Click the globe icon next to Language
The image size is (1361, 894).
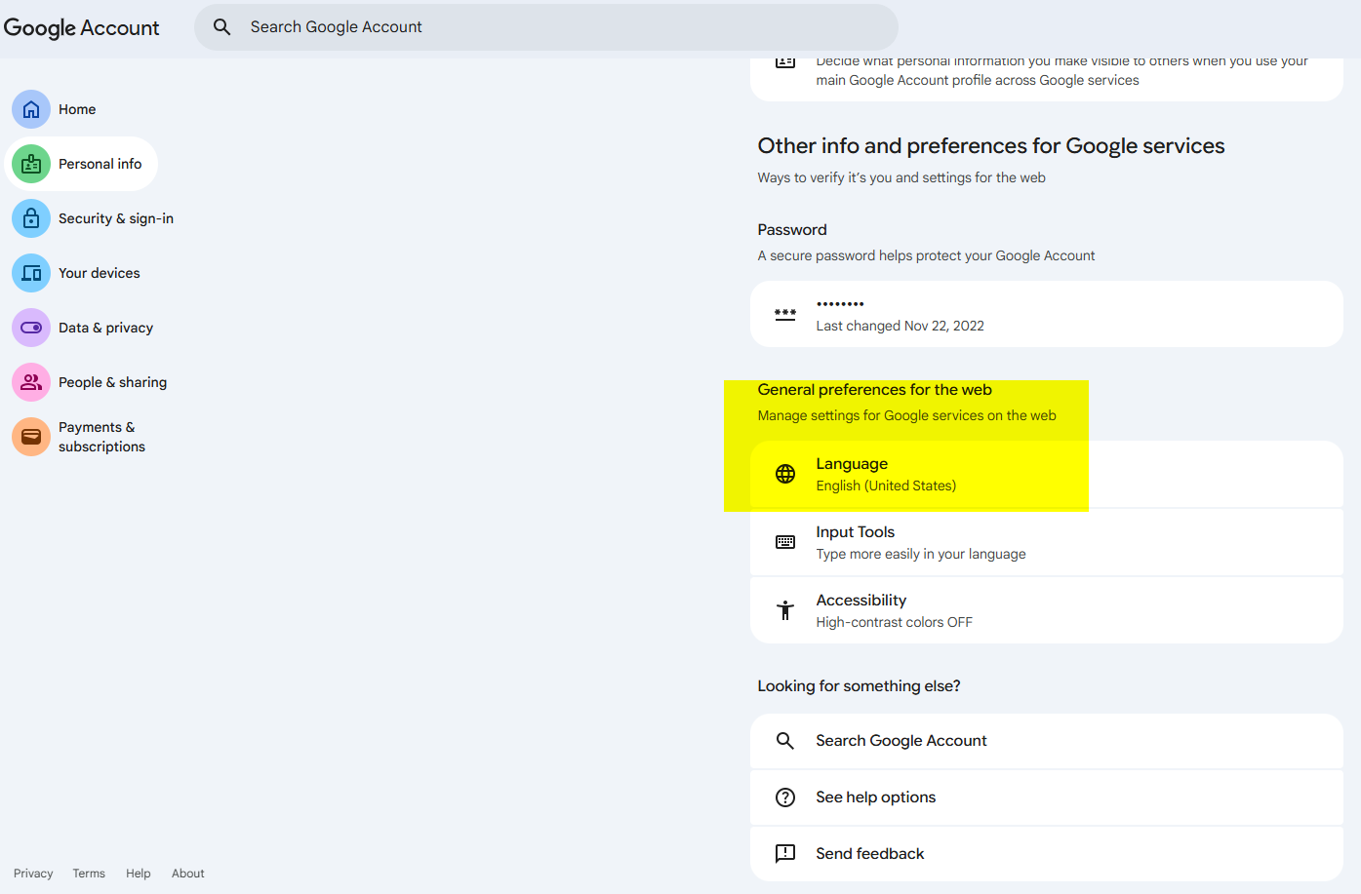(x=785, y=474)
